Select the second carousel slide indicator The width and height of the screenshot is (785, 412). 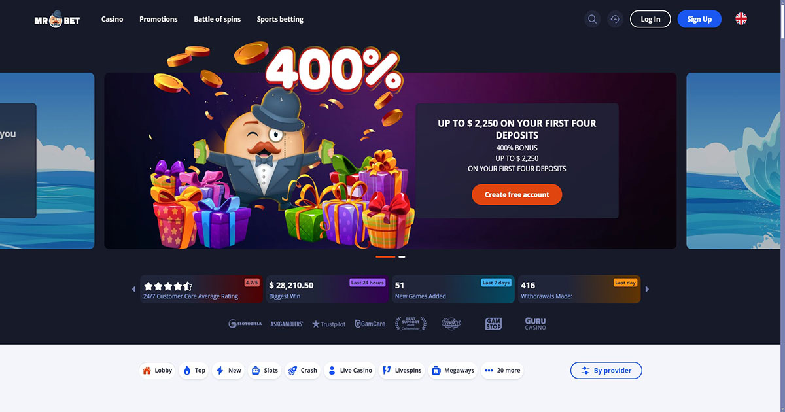tap(402, 257)
